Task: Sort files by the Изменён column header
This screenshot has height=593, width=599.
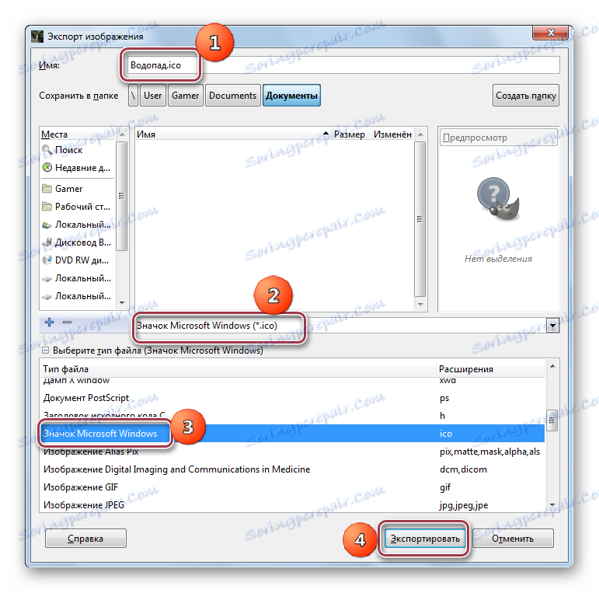Action: click(392, 134)
